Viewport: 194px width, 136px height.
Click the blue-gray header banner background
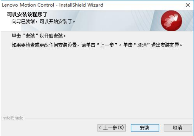coord(111,20)
